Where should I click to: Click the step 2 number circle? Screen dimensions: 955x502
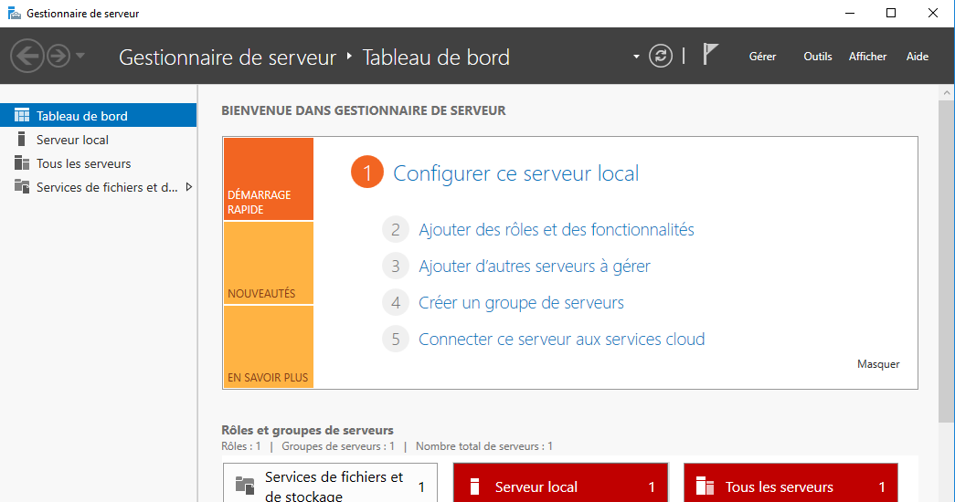coord(396,229)
